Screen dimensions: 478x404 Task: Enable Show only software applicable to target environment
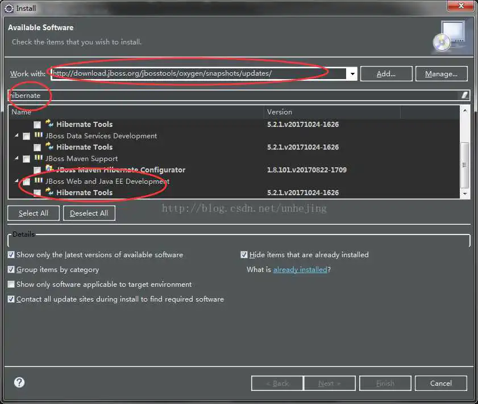[11, 285]
